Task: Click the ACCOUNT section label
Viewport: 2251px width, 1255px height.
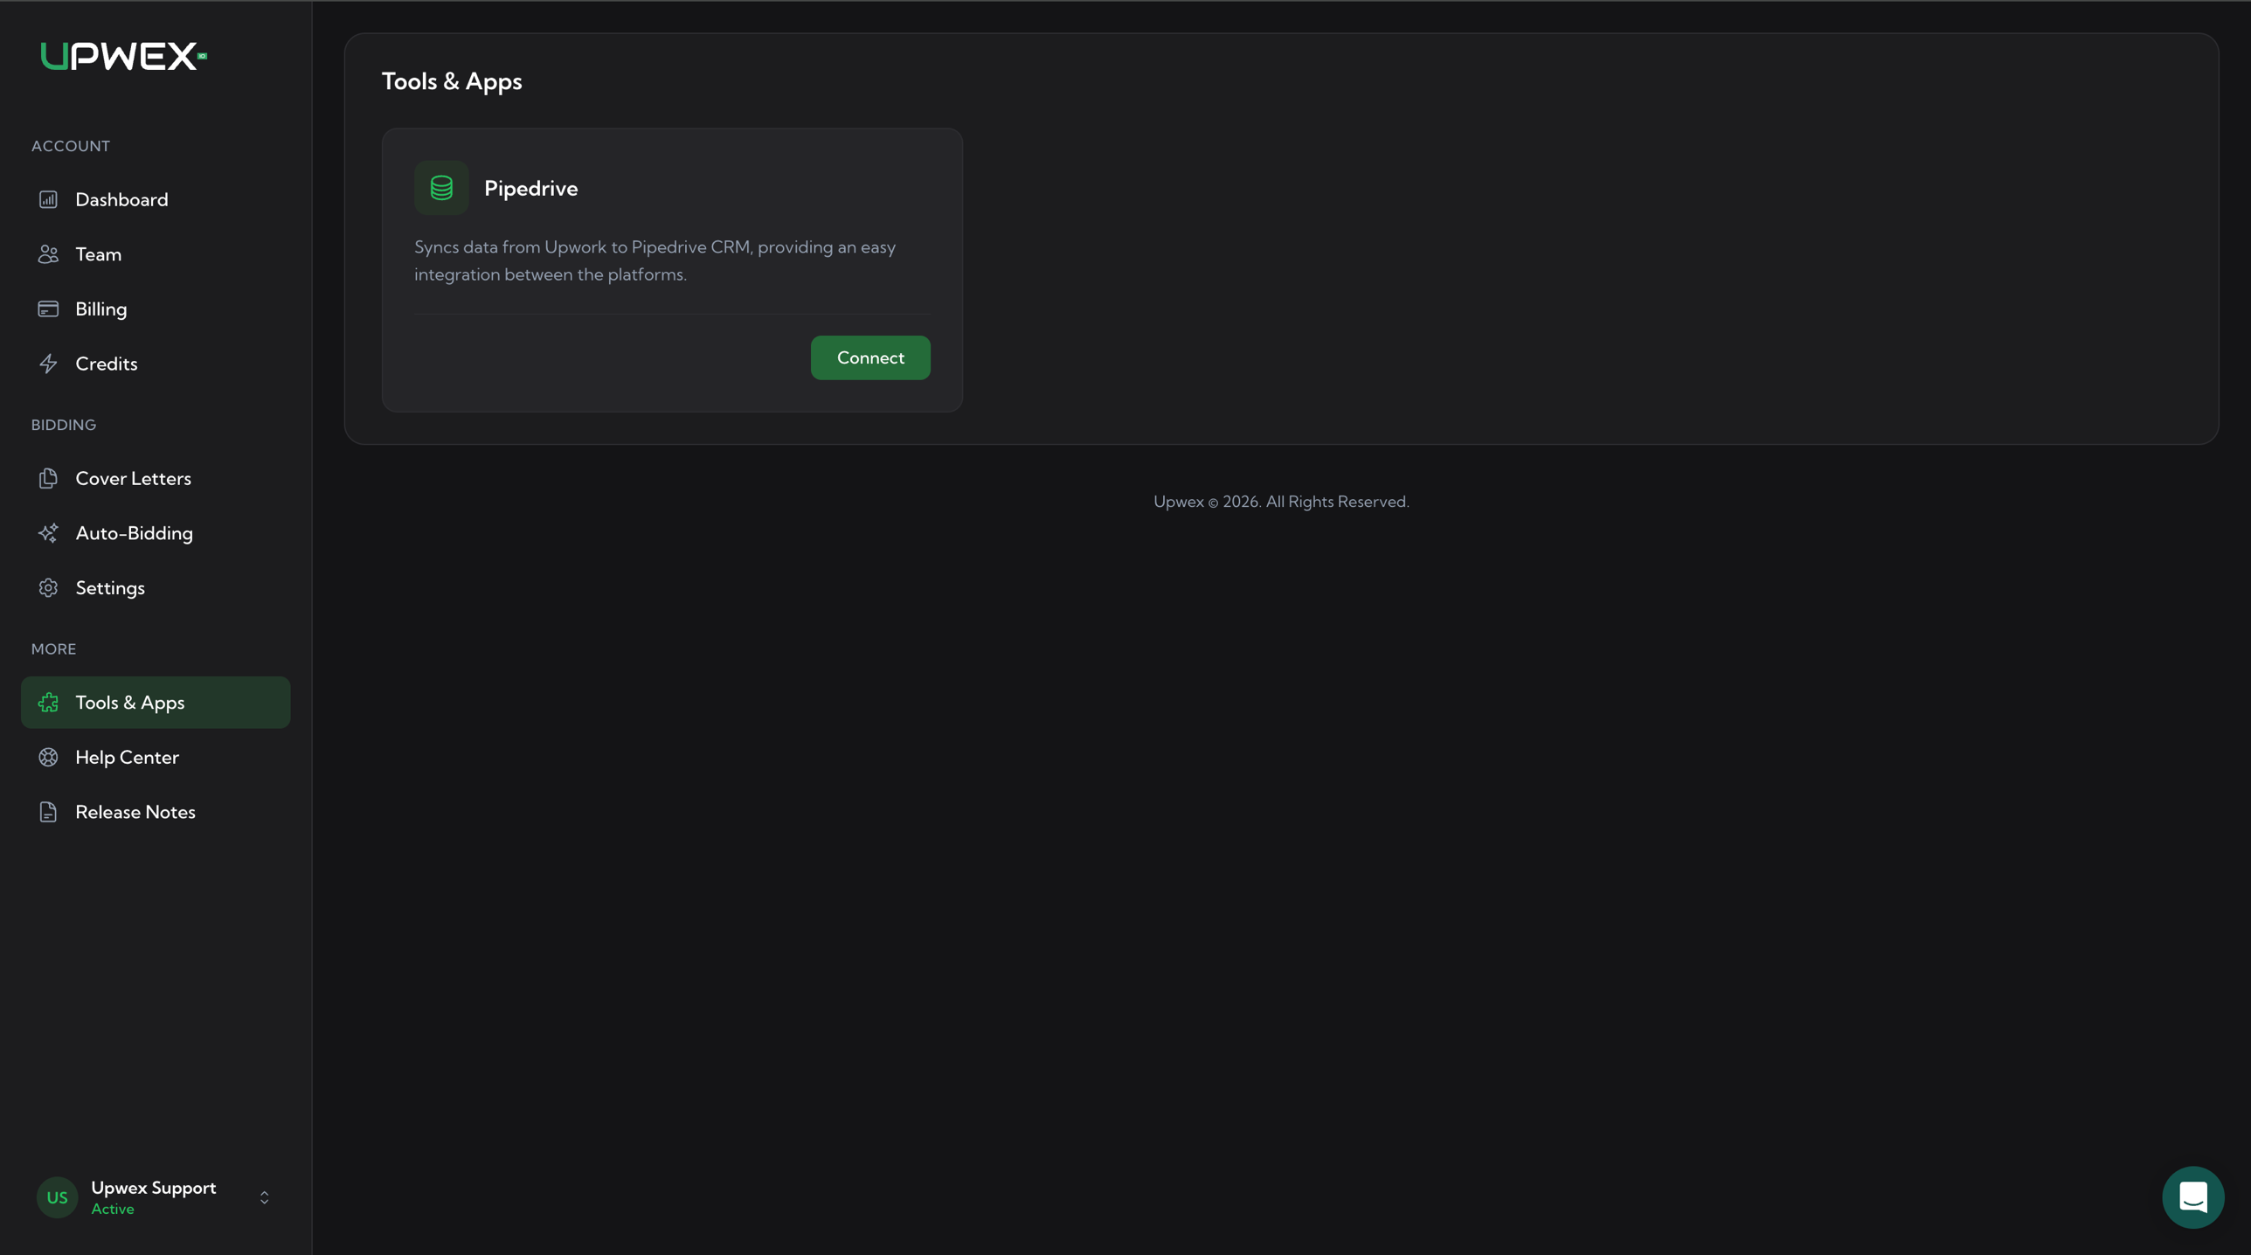Action: [x=71, y=146]
